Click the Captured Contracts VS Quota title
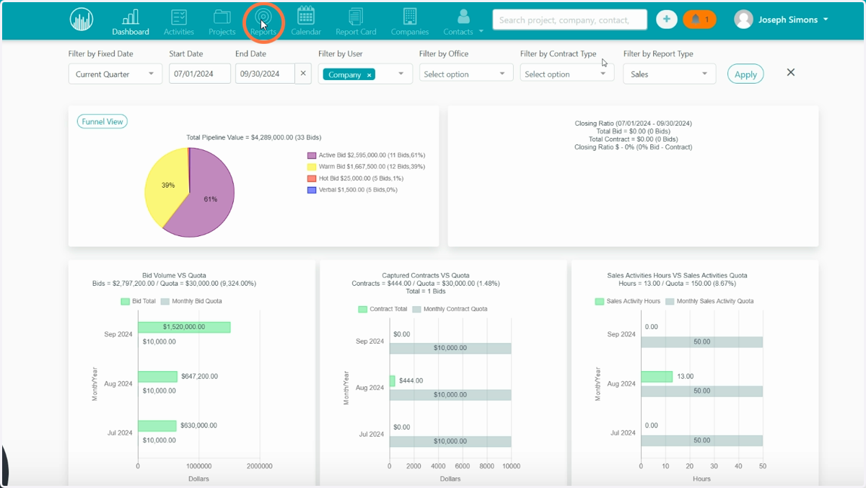Image resolution: width=866 pixels, height=488 pixels. tap(426, 275)
